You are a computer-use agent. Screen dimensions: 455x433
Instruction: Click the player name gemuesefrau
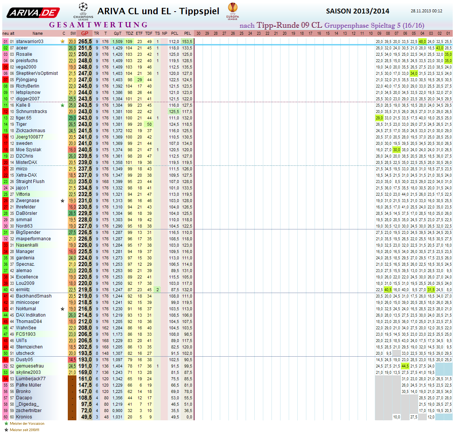pyautogui.click(x=30, y=366)
